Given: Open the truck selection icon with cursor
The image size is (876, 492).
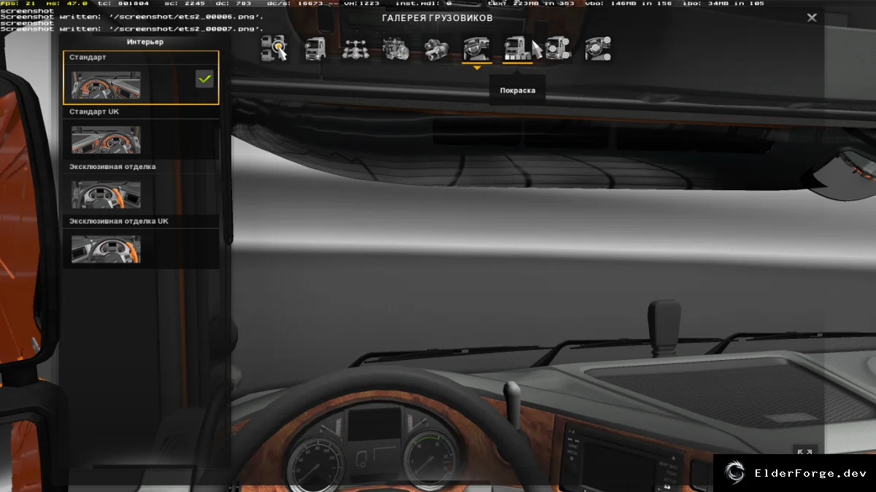Looking at the screenshot, I should 274,49.
